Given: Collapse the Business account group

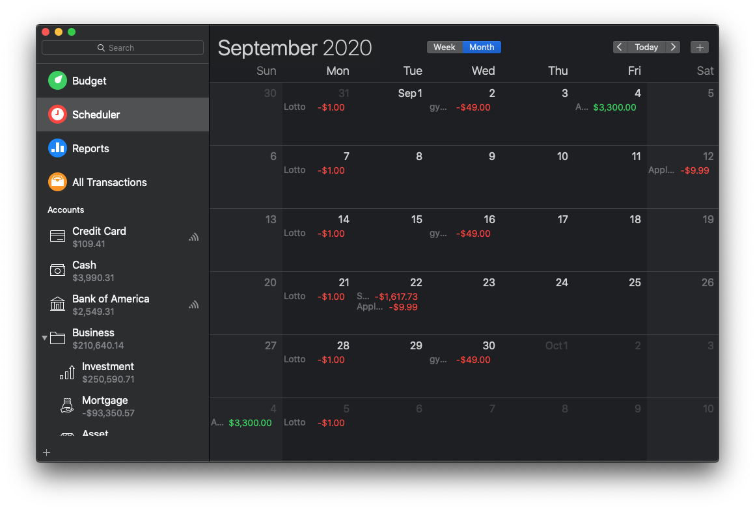Looking at the screenshot, I should tap(44, 338).
